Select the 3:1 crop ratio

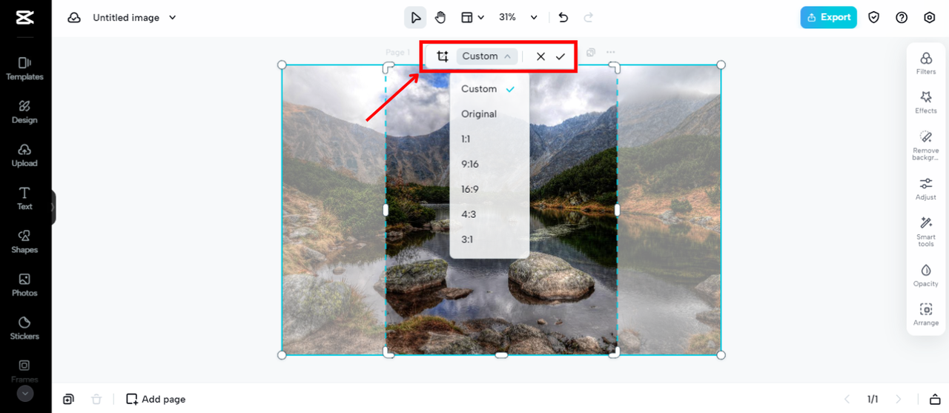coord(489,240)
